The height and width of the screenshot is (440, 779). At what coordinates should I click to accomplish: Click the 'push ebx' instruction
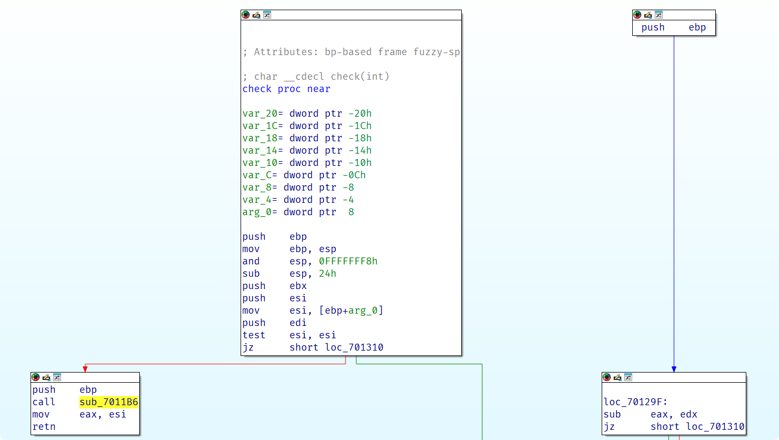pos(275,286)
